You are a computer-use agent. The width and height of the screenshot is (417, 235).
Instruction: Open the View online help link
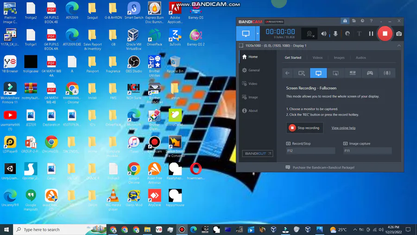click(x=343, y=128)
